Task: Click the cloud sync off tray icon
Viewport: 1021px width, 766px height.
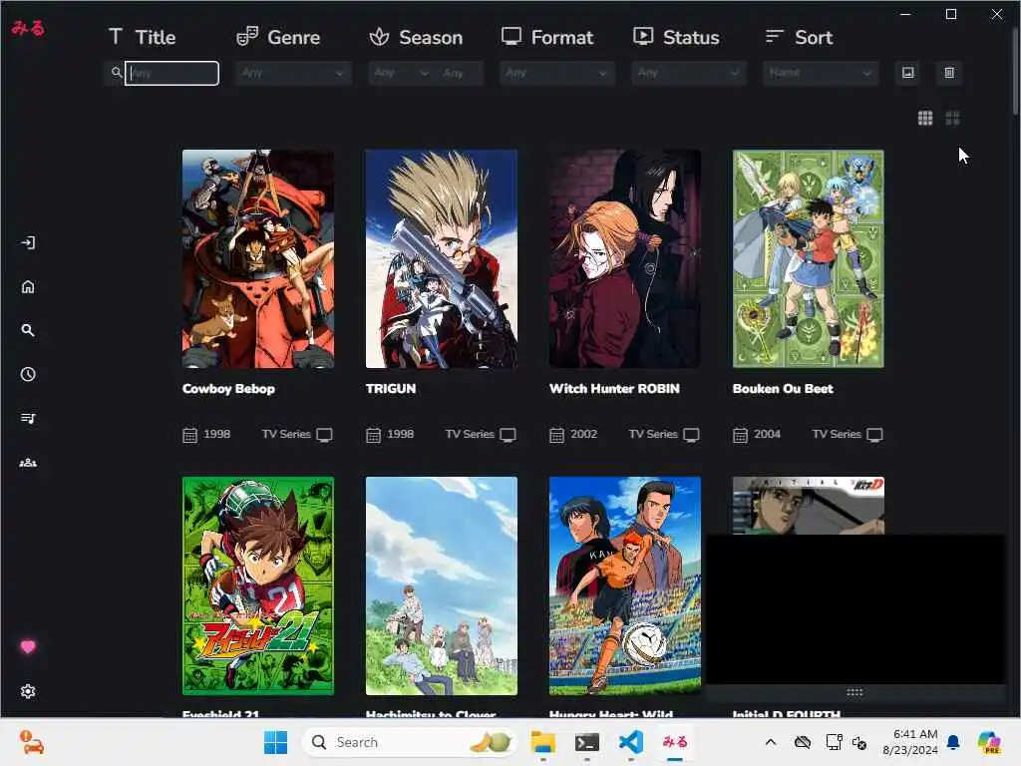Action: tap(803, 742)
